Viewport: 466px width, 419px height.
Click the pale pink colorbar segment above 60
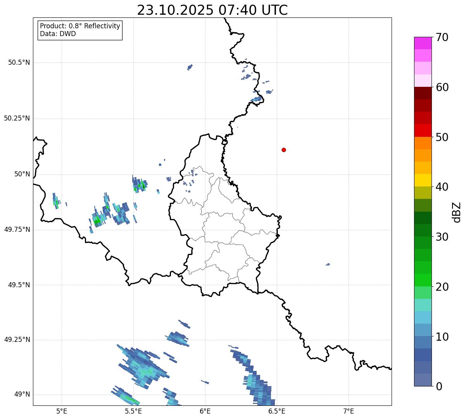pyautogui.click(x=423, y=81)
